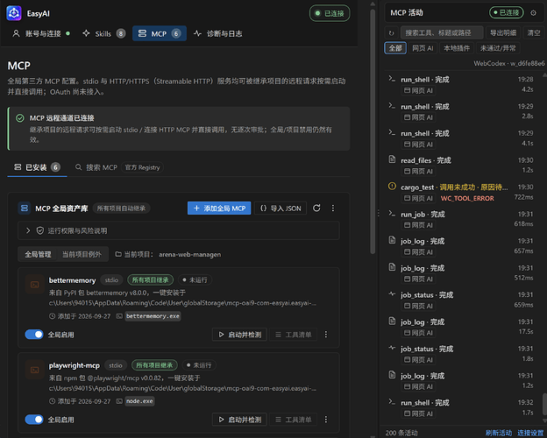Click arena-web-managen project name
Screen dimensions: 547x438
click(x=189, y=255)
